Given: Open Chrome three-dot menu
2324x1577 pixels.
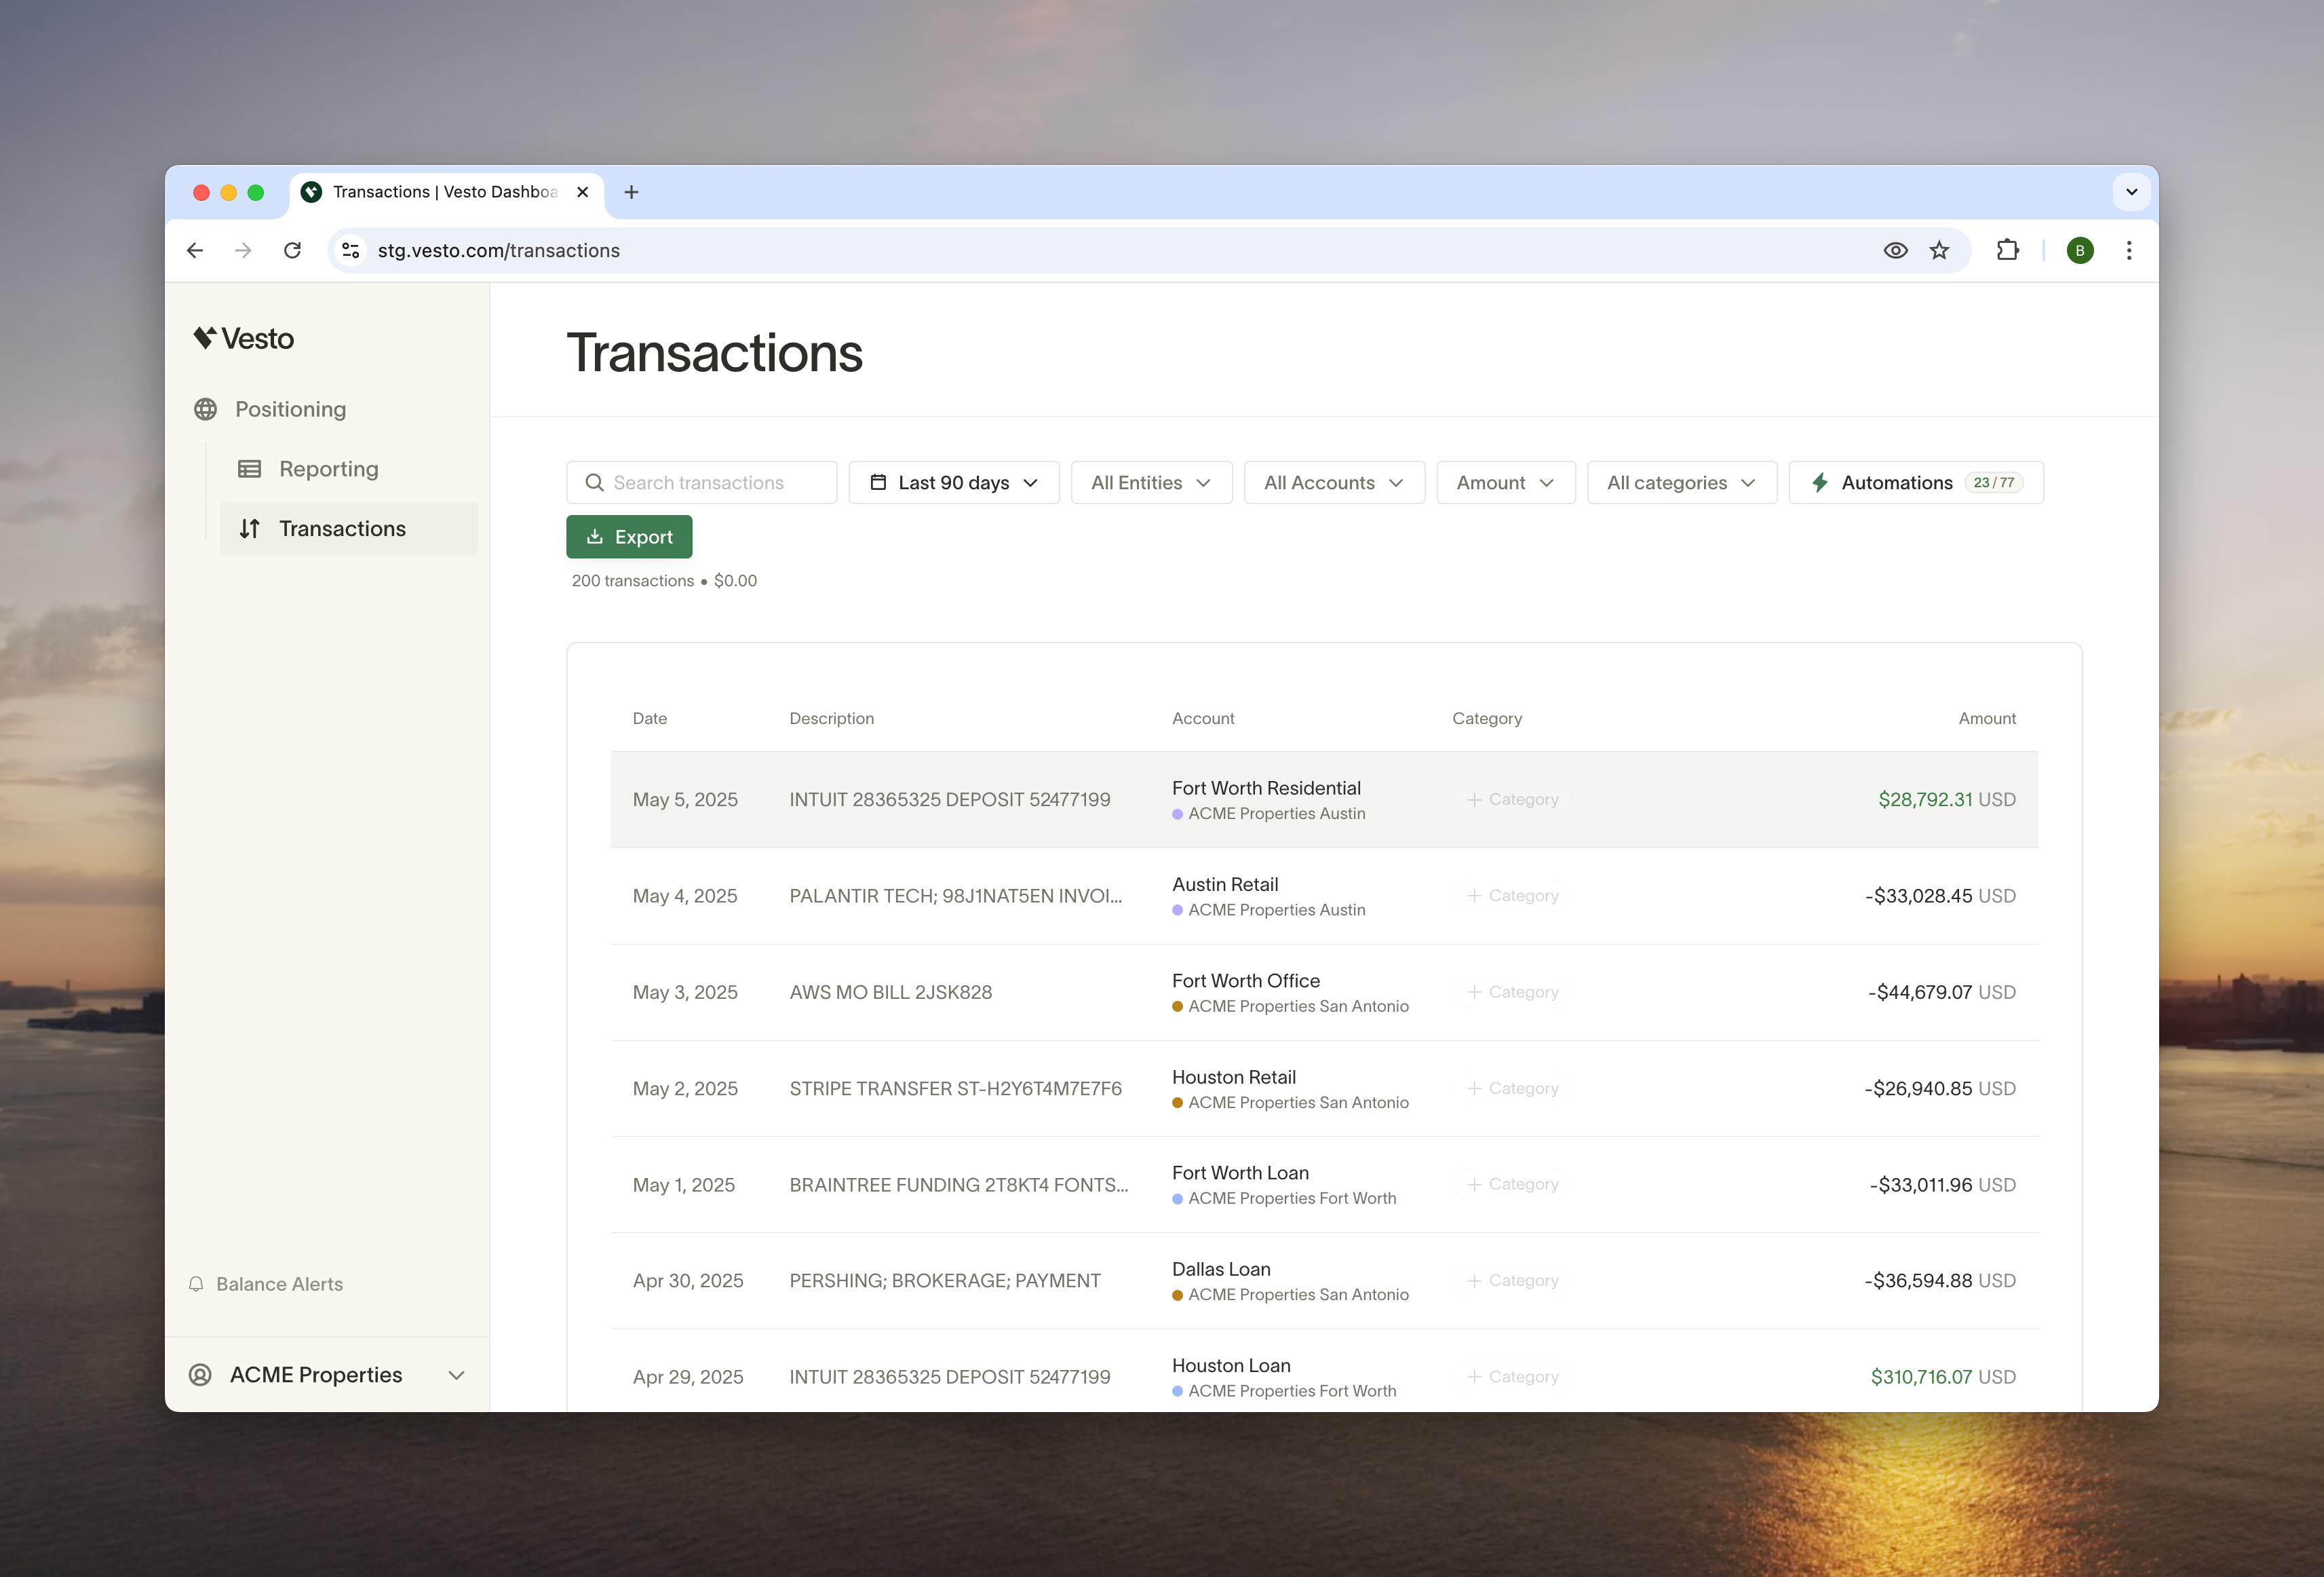Looking at the screenshot, I should pyautogui.click(x=2129, y=250).
